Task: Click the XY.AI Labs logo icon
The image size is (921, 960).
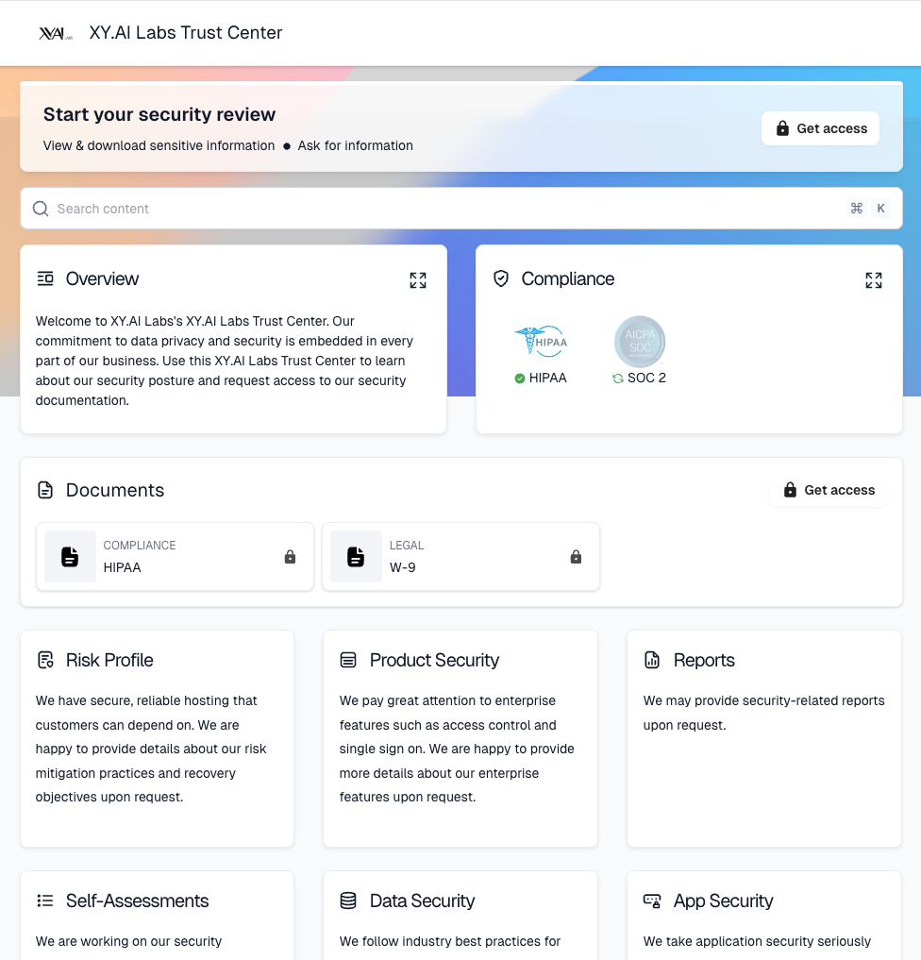Action: 55,33
